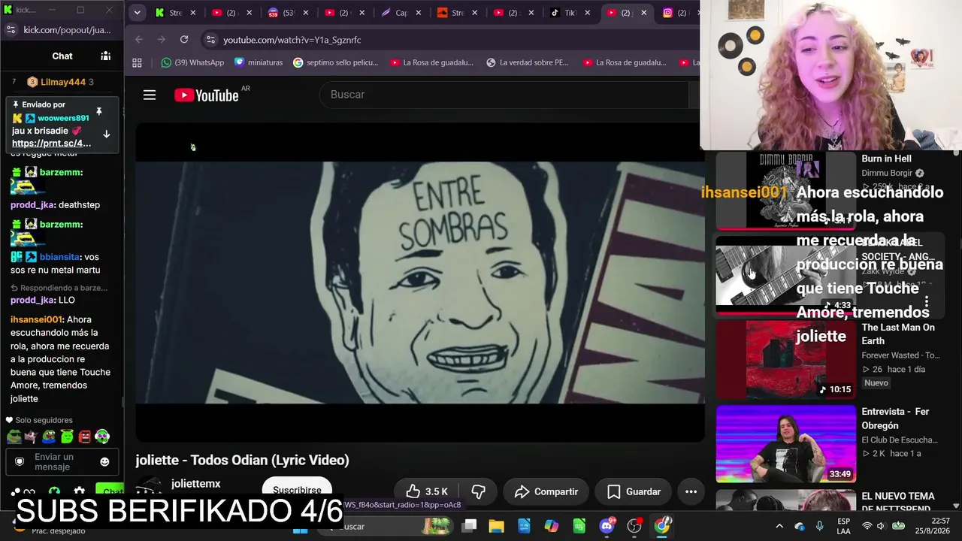Open emoji picker in Kick chat input

coord(104,461)
